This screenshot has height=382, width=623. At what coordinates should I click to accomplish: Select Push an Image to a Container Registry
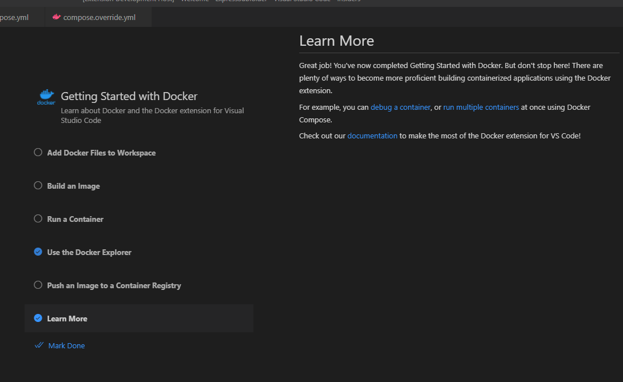(114, 285)
